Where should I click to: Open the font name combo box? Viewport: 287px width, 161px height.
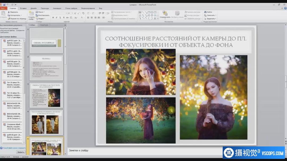(x=59, y=13)
